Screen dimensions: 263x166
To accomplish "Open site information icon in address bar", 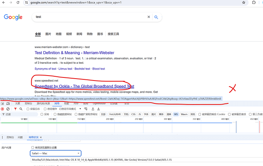I will tap(27, 3).
